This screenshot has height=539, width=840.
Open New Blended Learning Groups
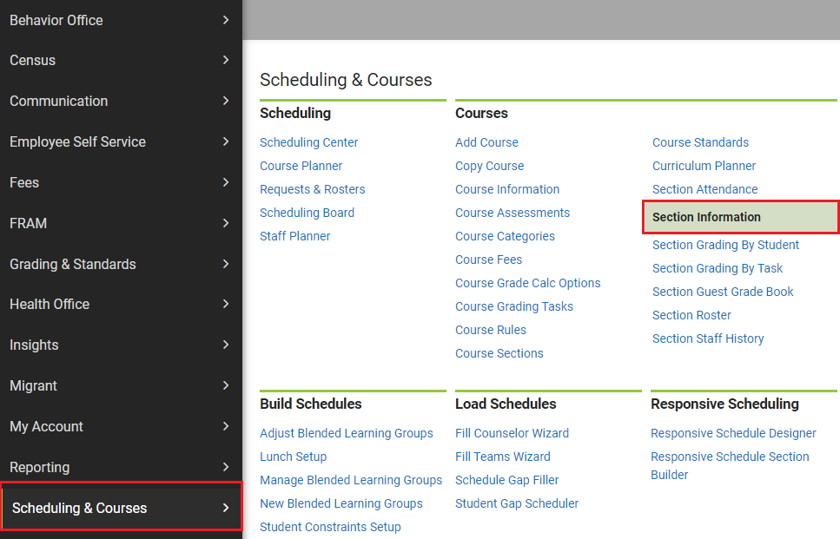341,503
